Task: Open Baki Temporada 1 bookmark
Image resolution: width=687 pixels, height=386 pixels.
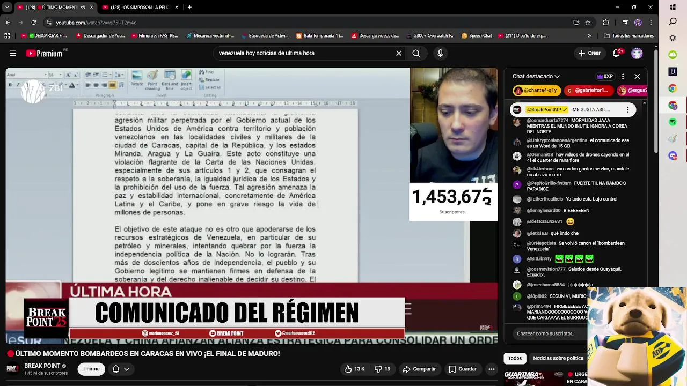Action: pos(320,36)
